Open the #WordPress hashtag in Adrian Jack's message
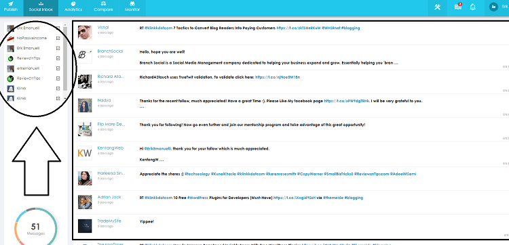This screenshot has width=509, height=245. [x=197, y=198]
